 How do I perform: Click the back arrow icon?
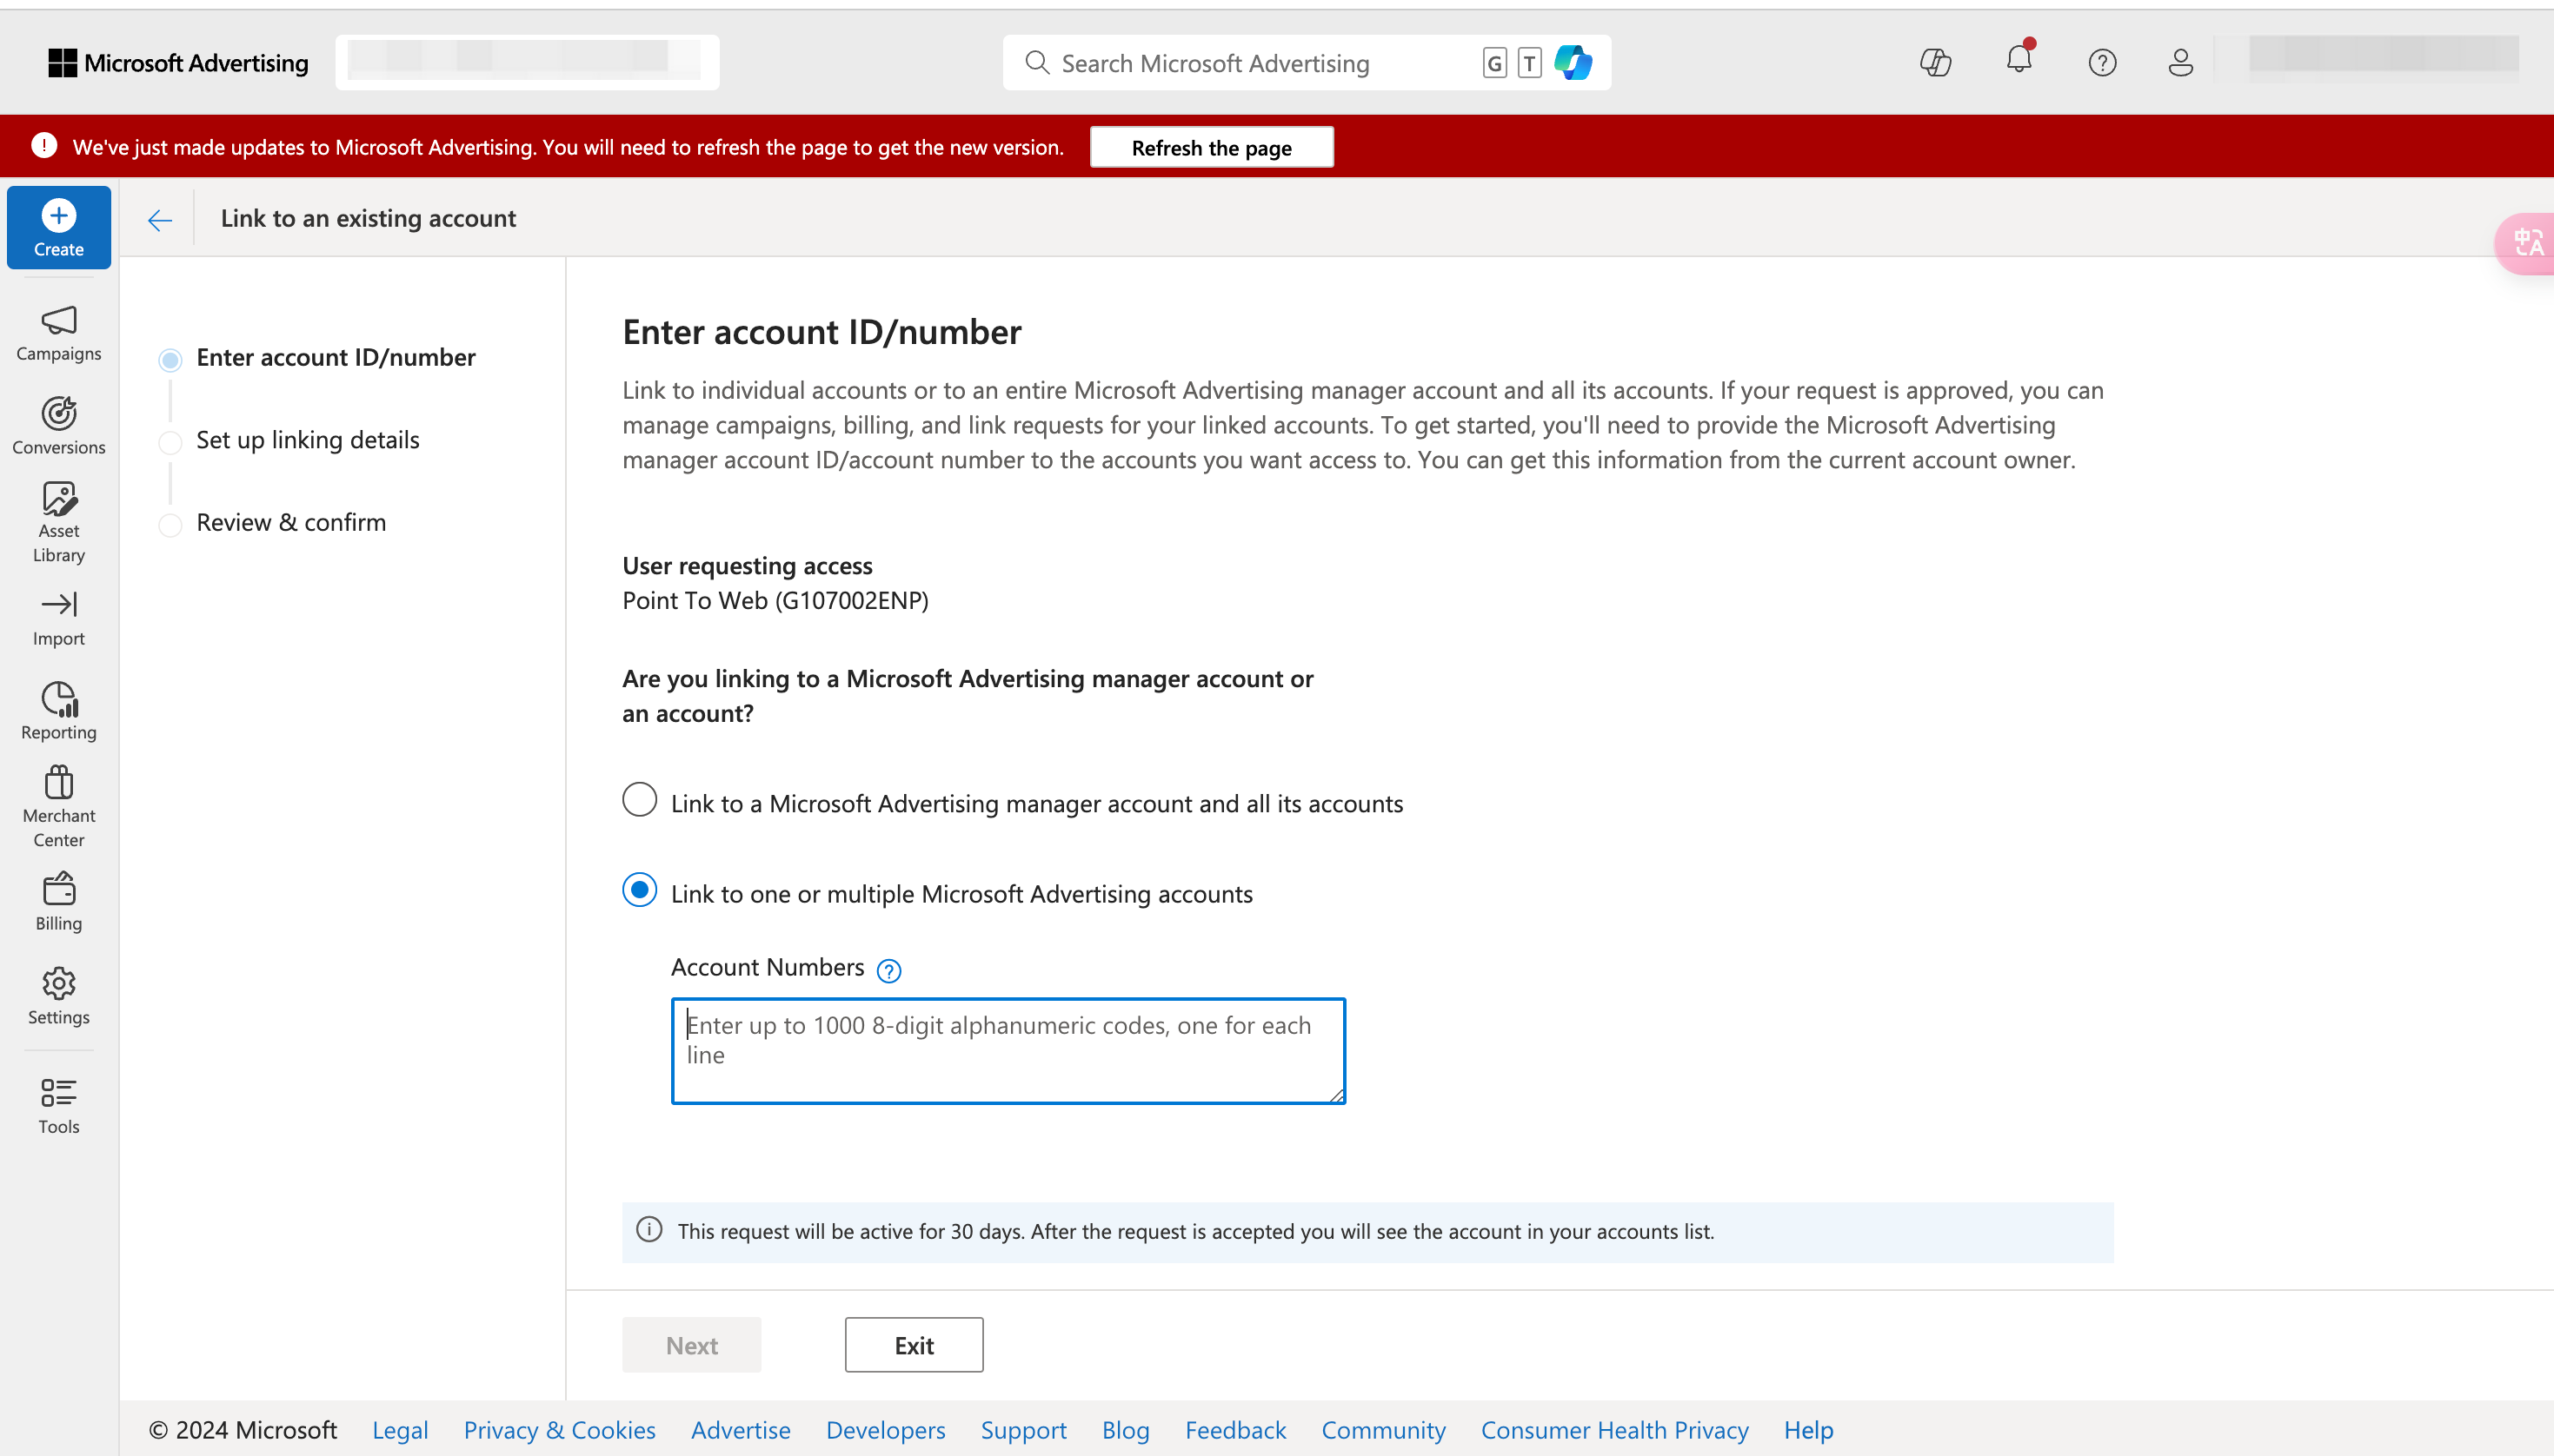pyautogui.click(x=160, y=220)
